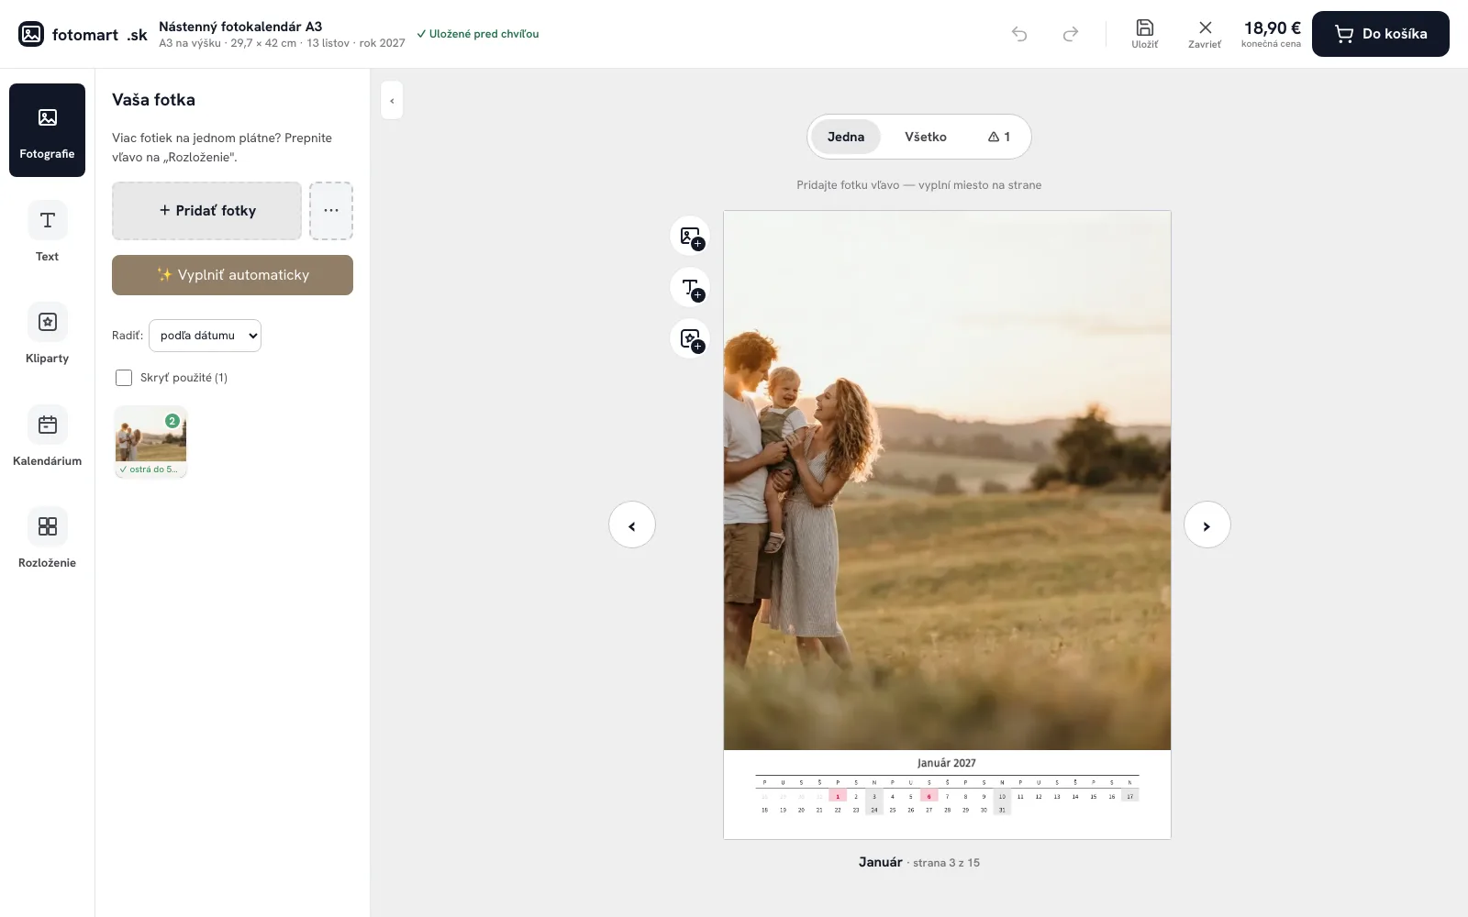
Task: Switch to Jedna view tab
Action: coord(846,137)
